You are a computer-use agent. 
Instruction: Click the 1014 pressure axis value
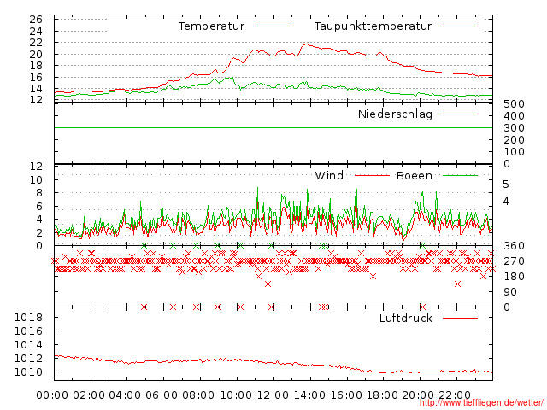(x=28, y=345)
